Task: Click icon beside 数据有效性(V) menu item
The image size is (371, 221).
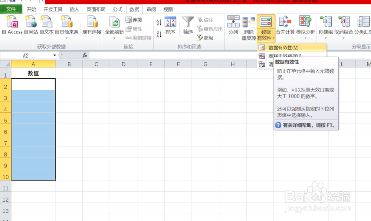Action: [x=262, y=47]
